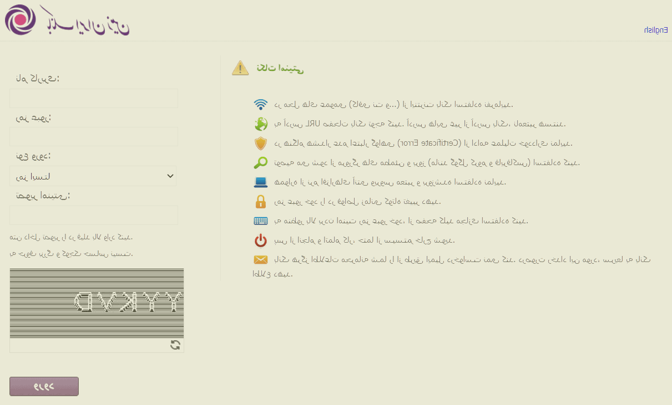Click the red power button icon

point(261,240)
